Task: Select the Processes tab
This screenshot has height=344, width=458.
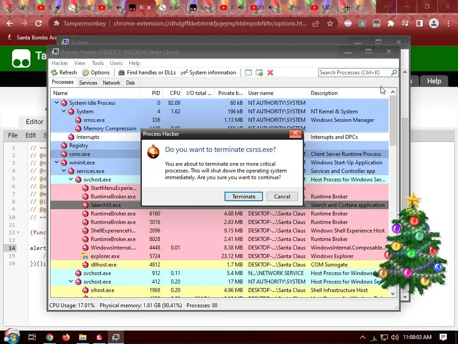Action: coord(63,82)
